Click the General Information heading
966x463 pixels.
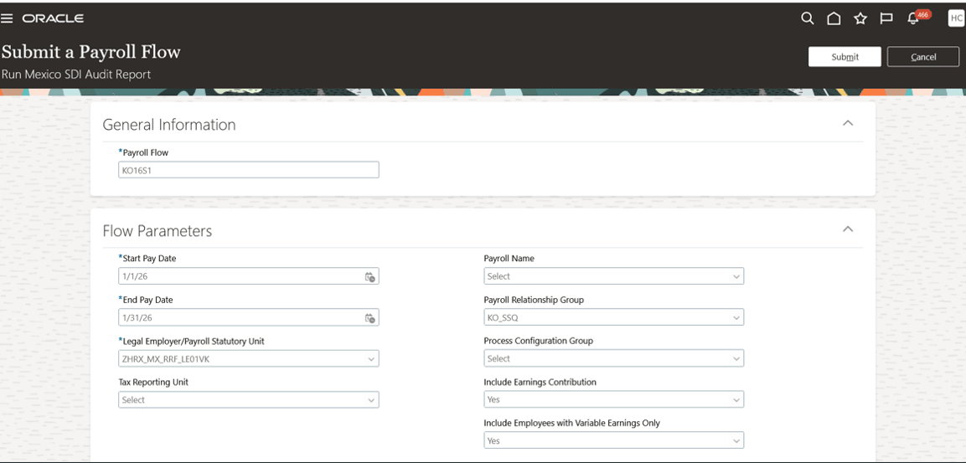click(x=168, y=125)
